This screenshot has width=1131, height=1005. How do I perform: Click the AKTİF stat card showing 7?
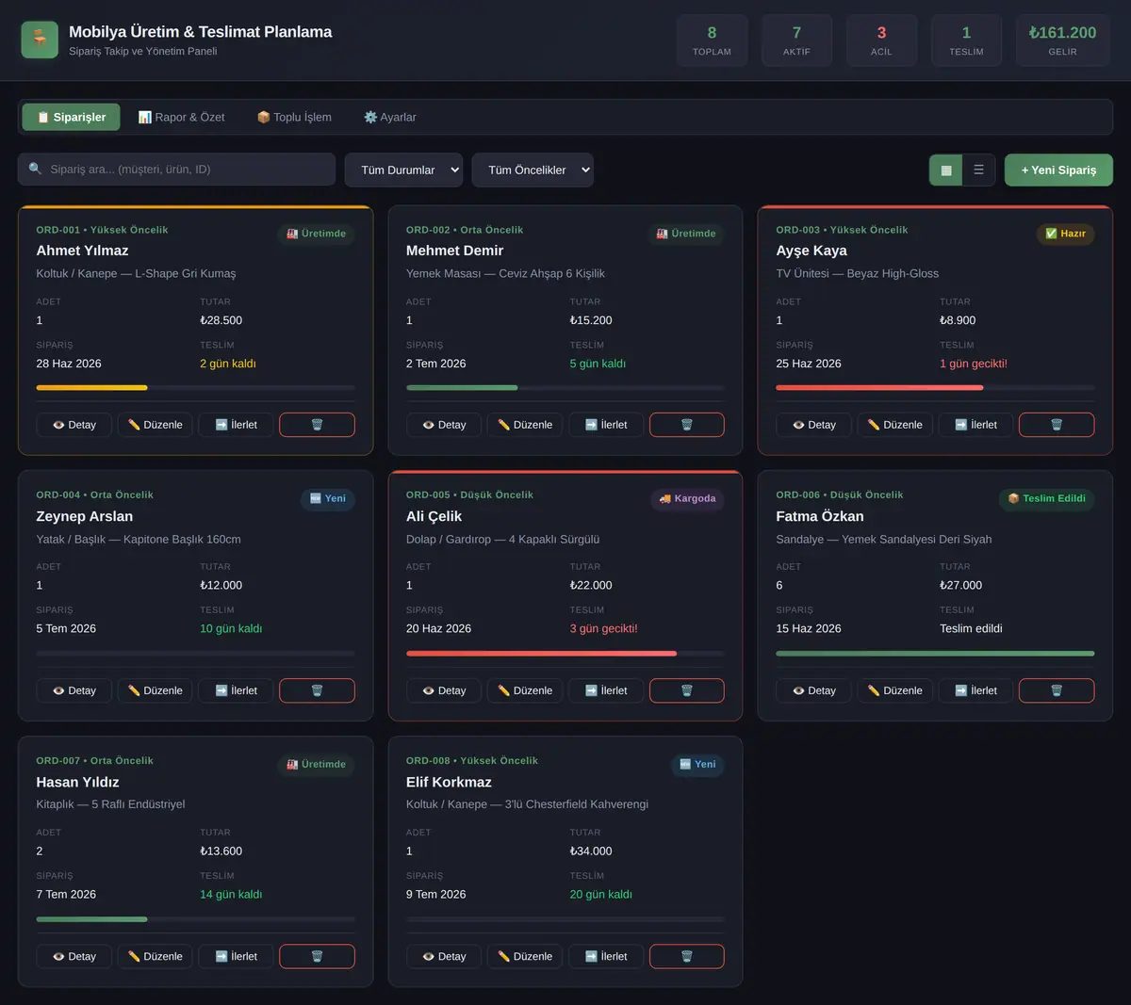coord(796,41)
